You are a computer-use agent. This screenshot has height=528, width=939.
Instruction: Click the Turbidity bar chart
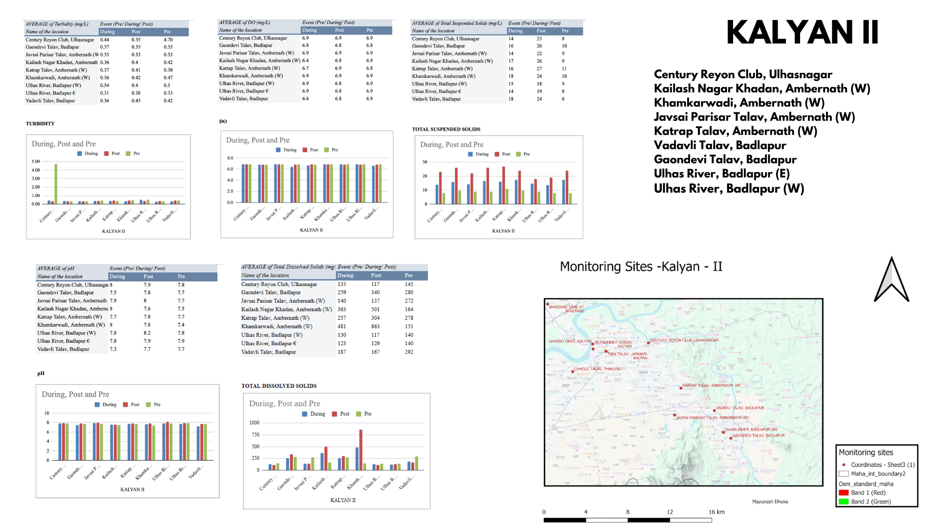[108, 187]
